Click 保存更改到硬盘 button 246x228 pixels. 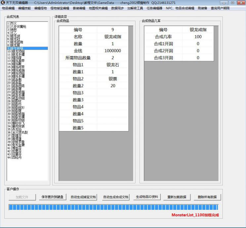click(53, 197)
